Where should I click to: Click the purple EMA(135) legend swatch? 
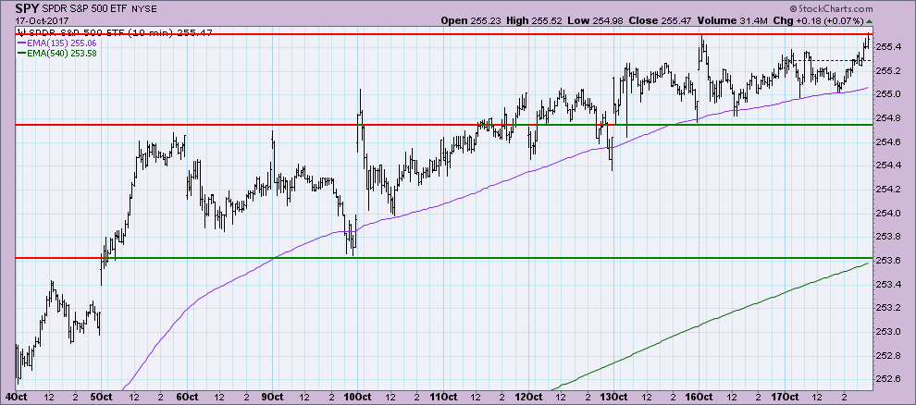click(x=23, y=43)
